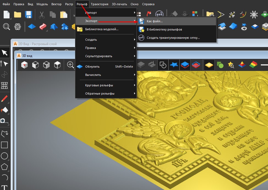
Task: Copy selection with the copy icon
Action: point(53,15)
